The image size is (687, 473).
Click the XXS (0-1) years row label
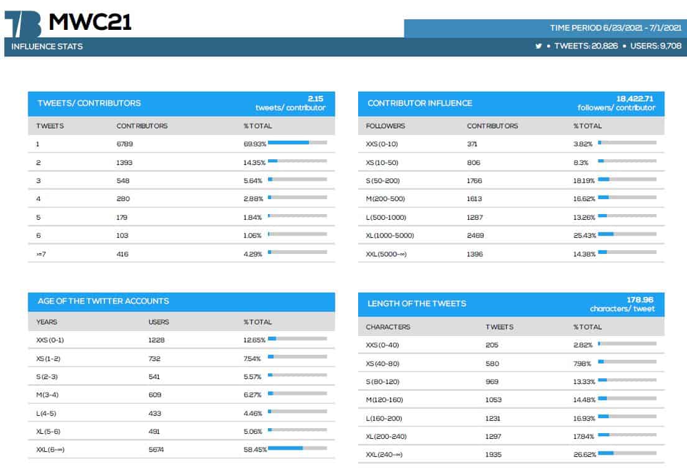[50, 340]
